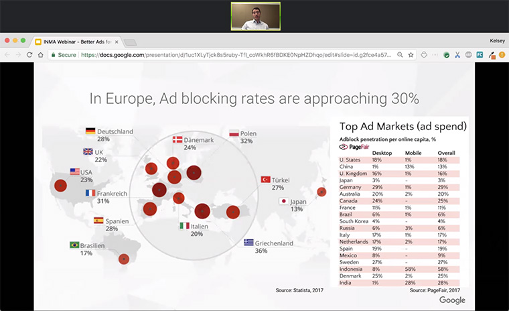The height and width of the screenshot is (311, 509).
Task: Click the orange alert icon in toolbar
Action: (x=502, y=54)
